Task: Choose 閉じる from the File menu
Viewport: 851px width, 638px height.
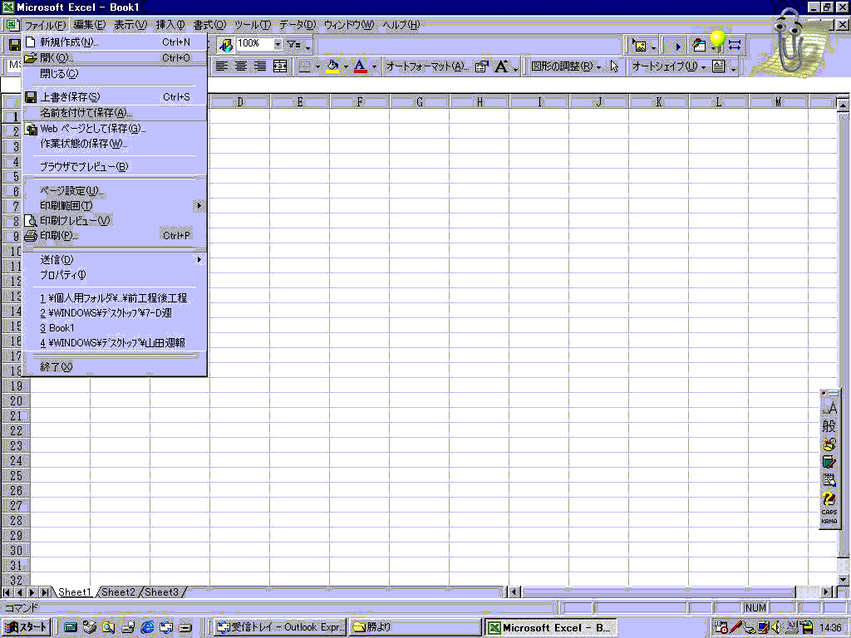Action: [115, 73]
